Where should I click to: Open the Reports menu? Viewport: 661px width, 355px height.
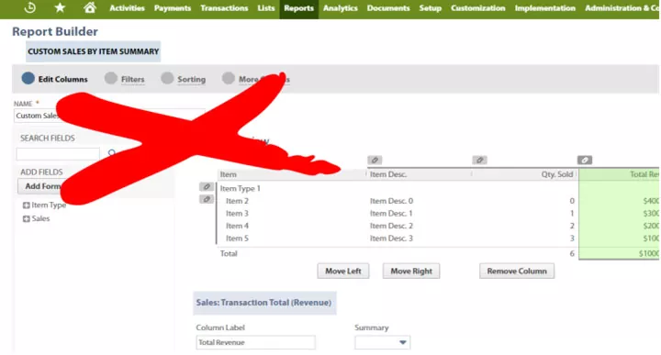(299, 8)
